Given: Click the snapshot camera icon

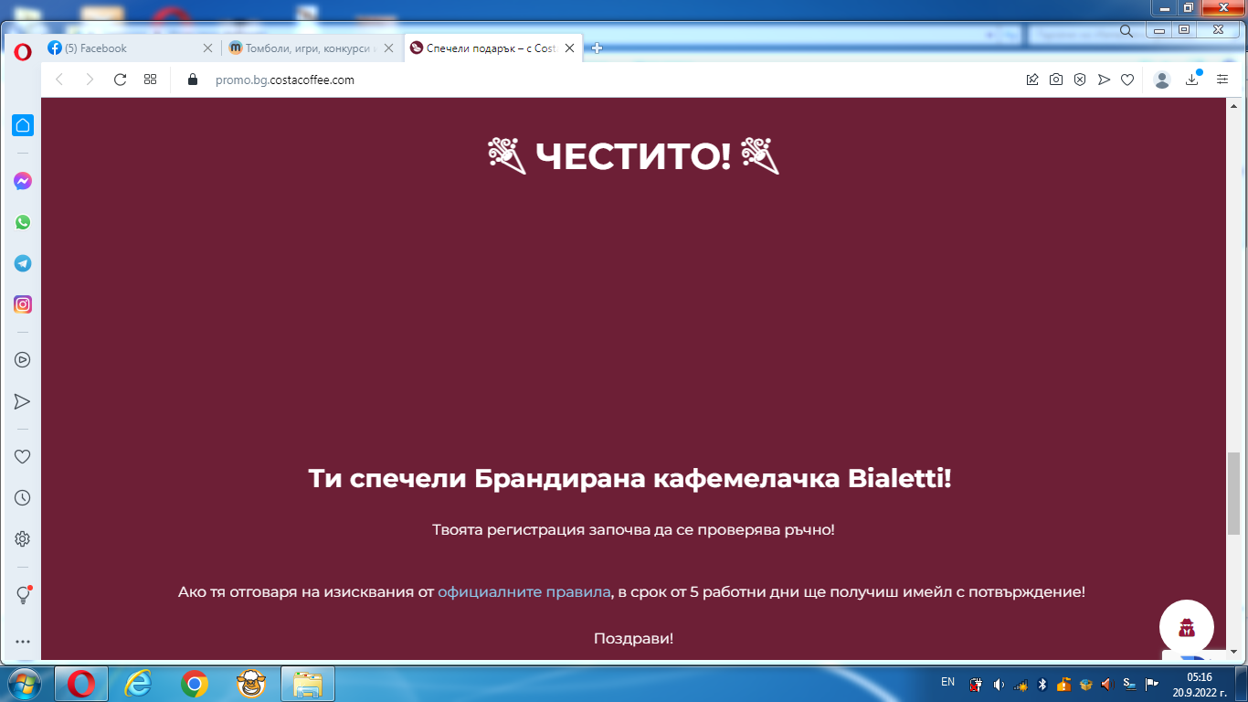Looking at the screenshot, I should [1056, 80].
